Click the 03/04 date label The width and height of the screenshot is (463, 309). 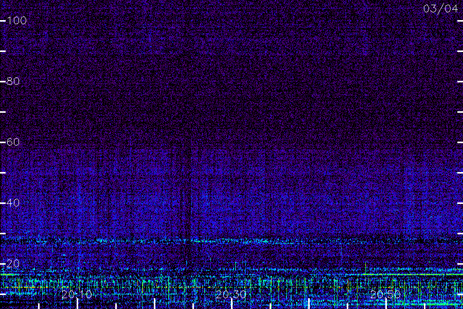(x=440, y=9)
